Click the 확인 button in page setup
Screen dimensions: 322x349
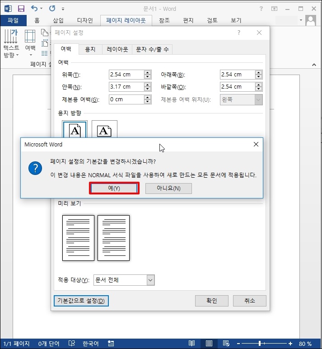pyautogui.click(x=212, y=301)
